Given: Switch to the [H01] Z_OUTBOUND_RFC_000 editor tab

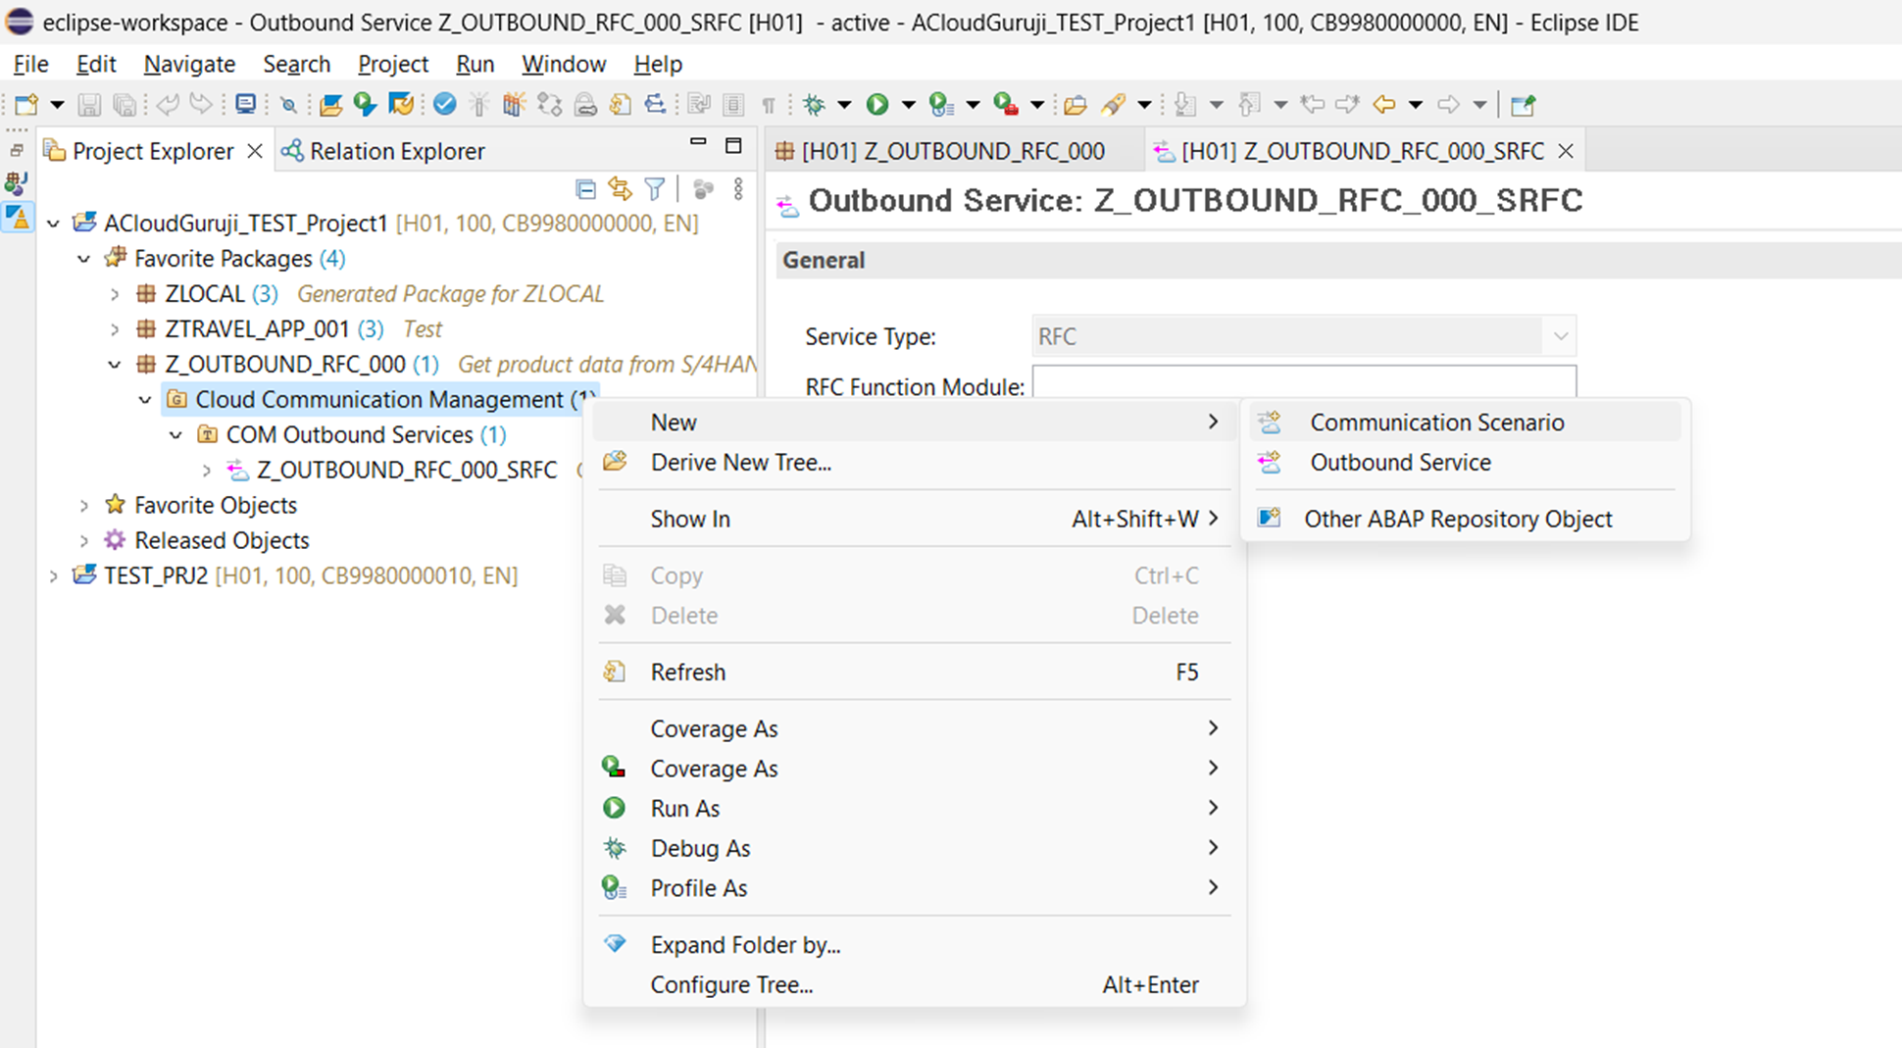Looking at the screenshot, I should click(x=952, y=151).
